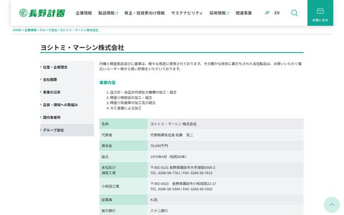Click the 78,000千円 capital value
This screenshot has height=215, width=344.
159,146
